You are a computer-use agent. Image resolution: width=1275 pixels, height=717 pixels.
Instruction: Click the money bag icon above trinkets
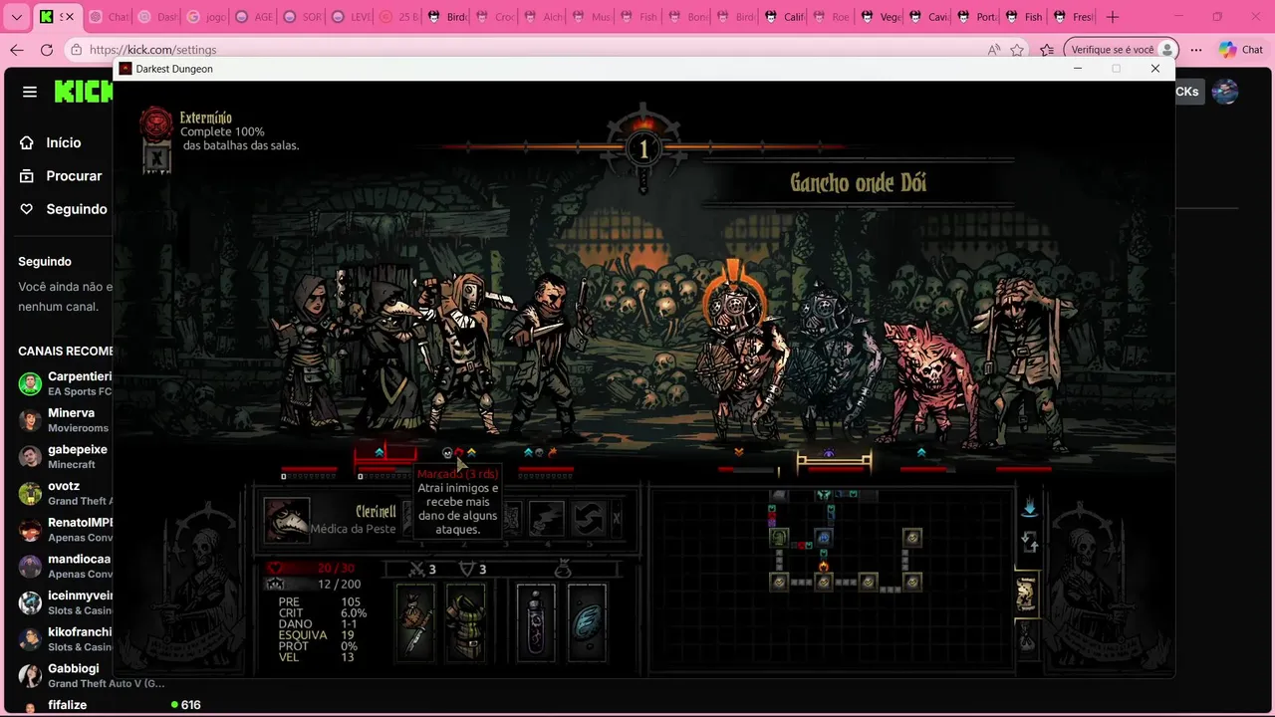pyautogui.click(x=563, y=569)
